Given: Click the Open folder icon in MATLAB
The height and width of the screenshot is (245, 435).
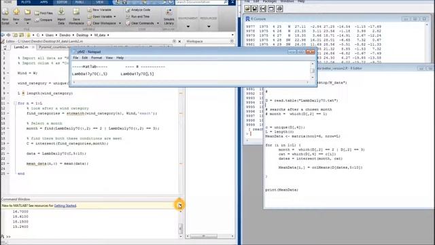Looking at the screenshot, I should point(27,12).
